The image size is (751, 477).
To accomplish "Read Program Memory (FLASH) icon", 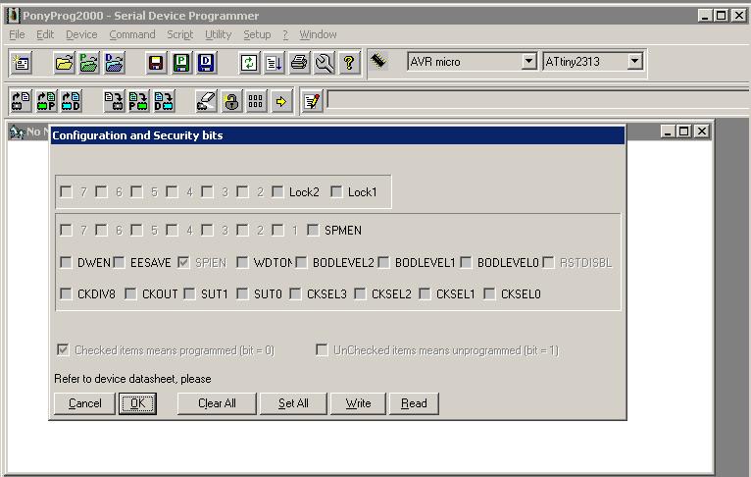I will pos(46,101).
